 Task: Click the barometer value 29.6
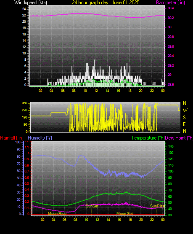coord(171,46)
